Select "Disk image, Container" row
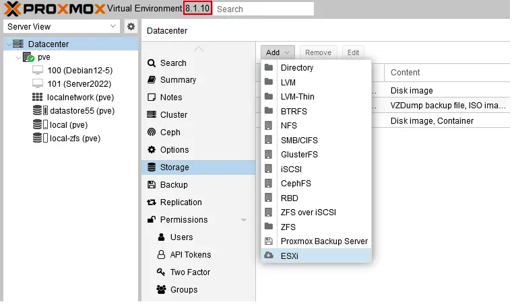 tap(432, 121)
